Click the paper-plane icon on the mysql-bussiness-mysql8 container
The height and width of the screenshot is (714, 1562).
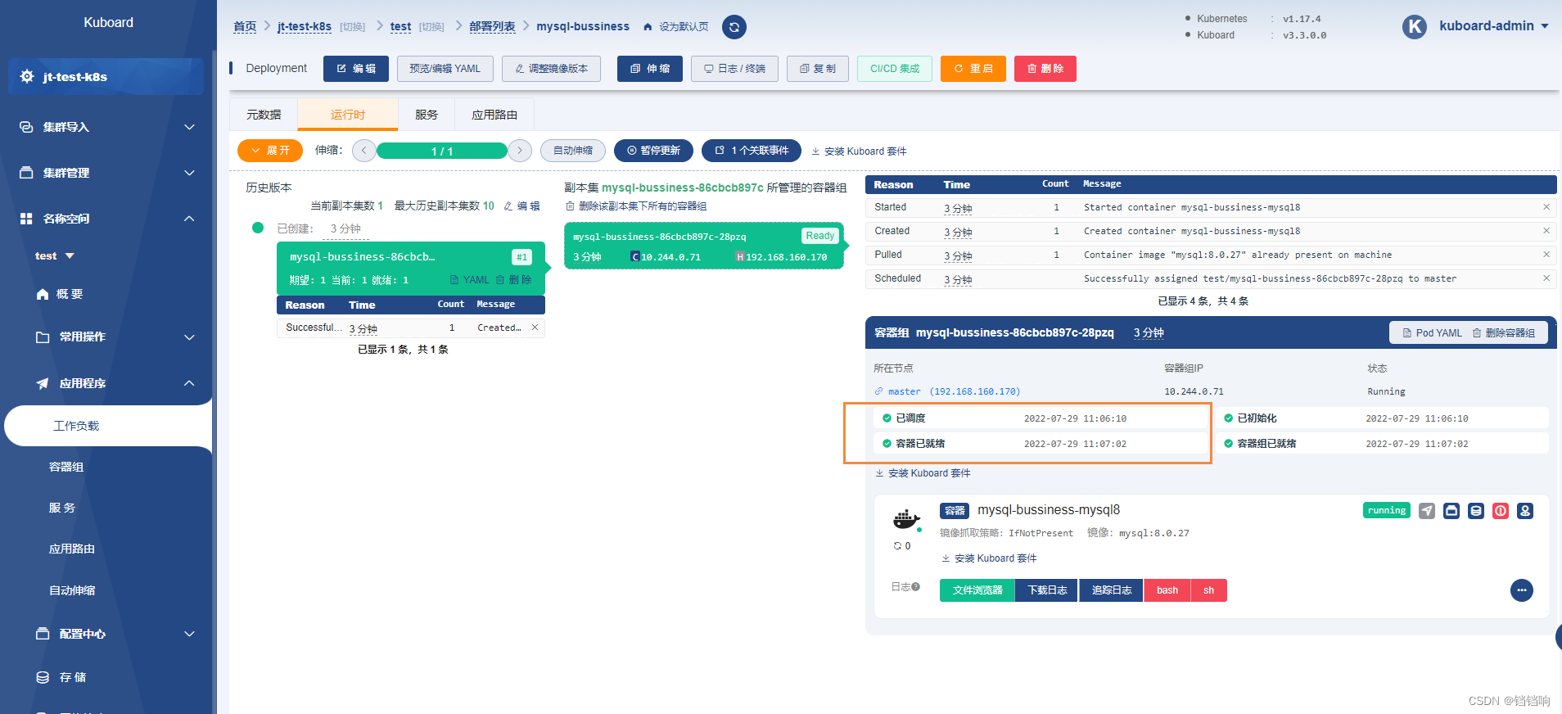pyautogui.click(x=1427, y=511)
